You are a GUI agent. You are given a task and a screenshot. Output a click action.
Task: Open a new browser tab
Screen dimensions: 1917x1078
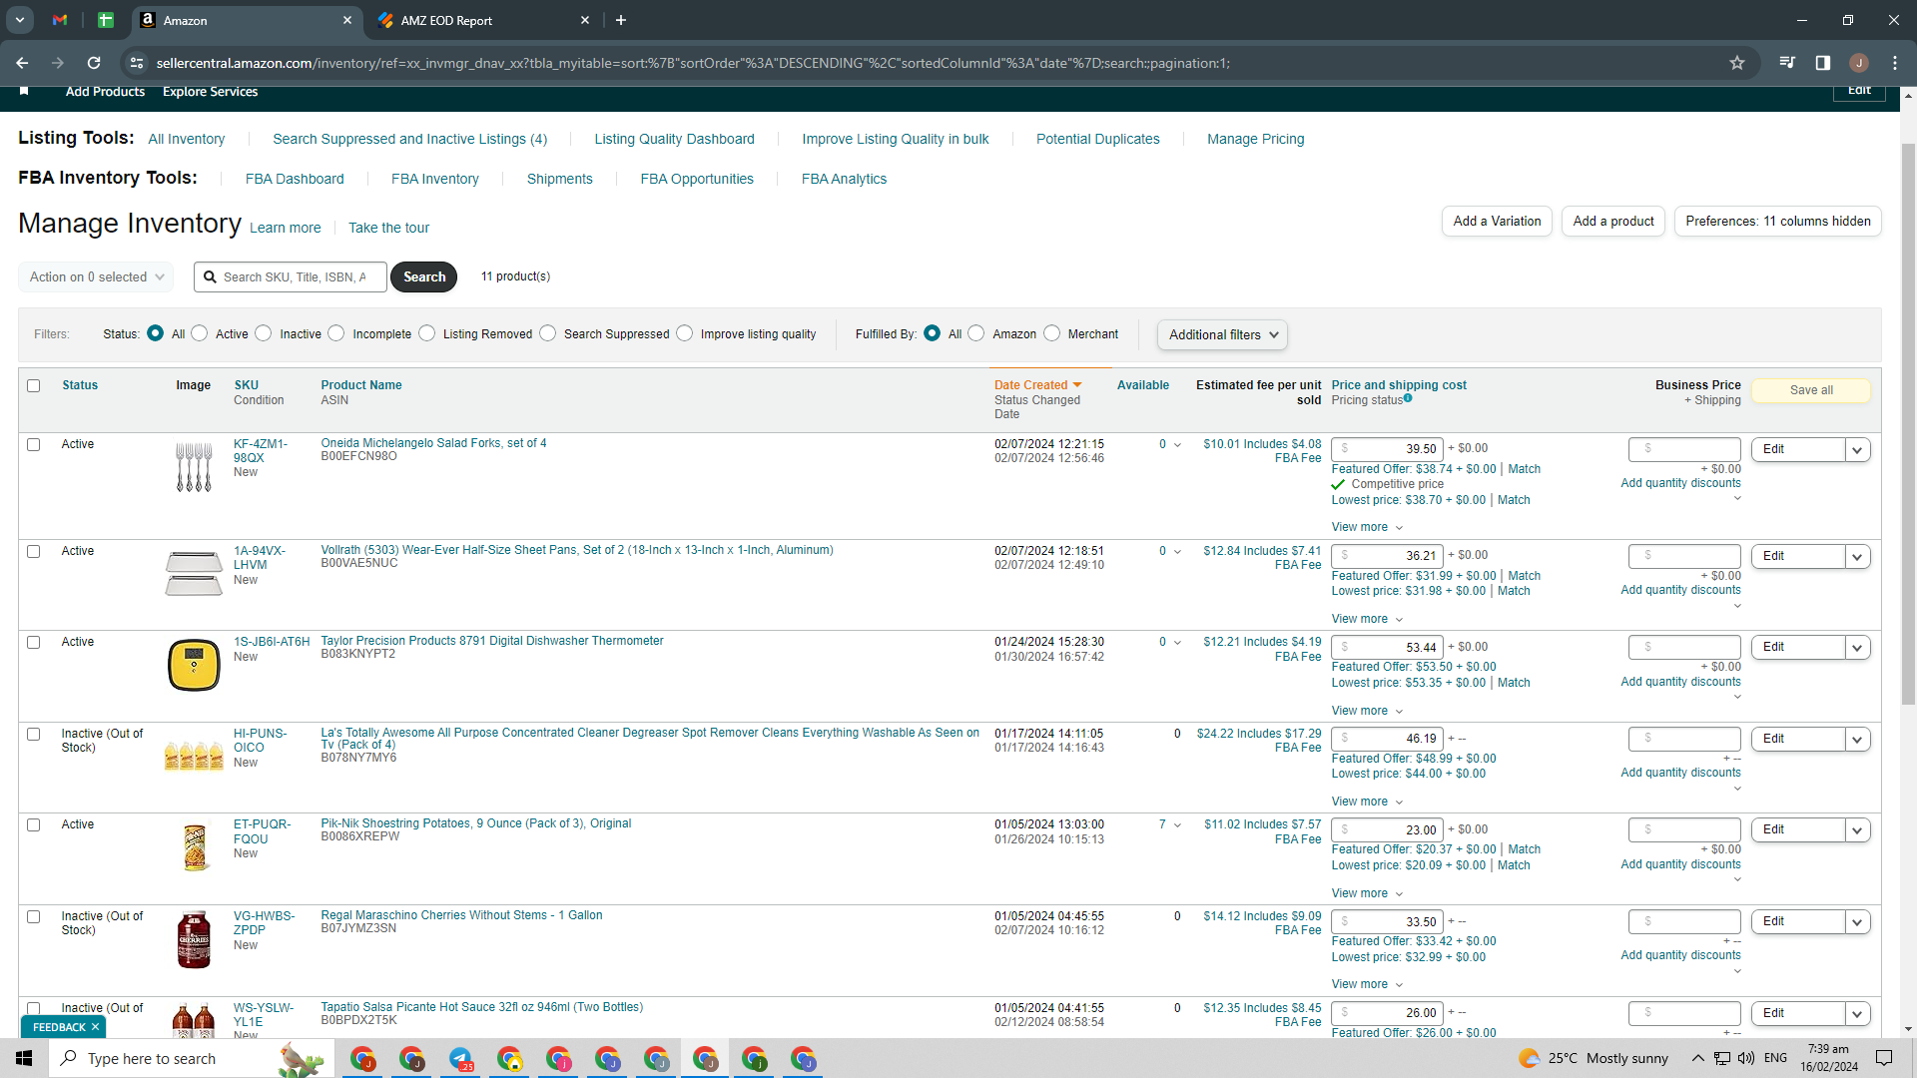click(621, 20)
